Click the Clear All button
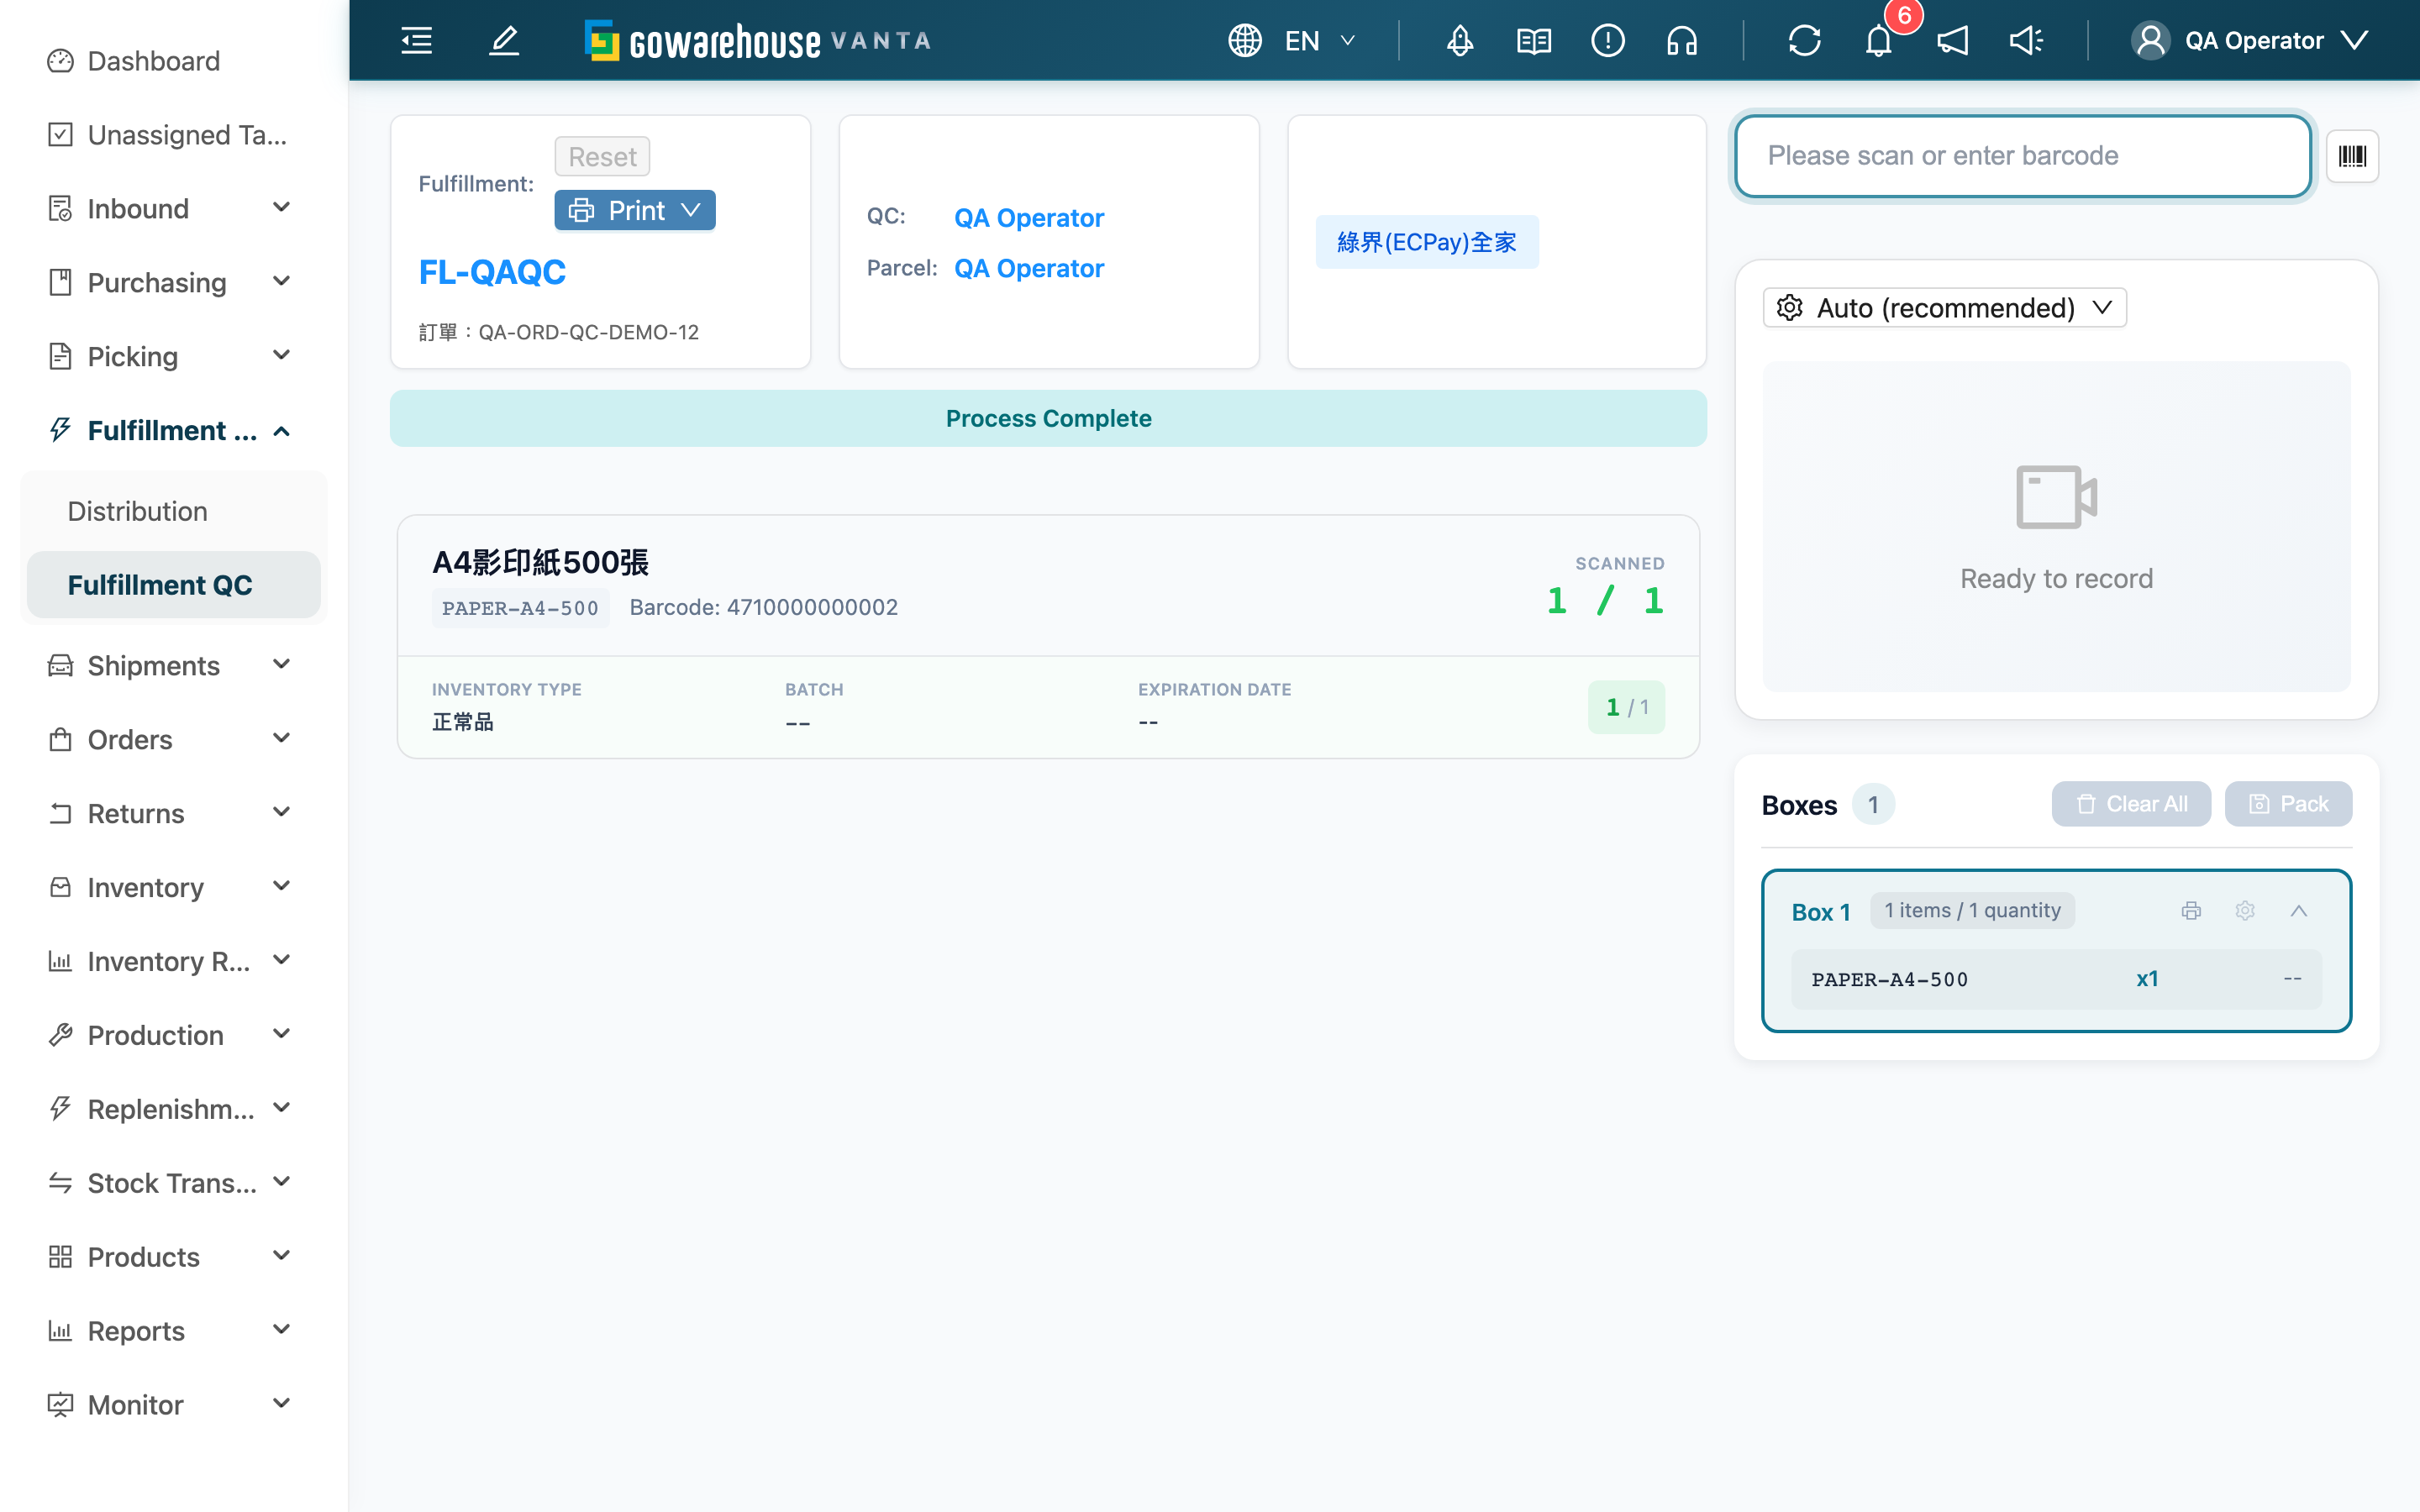 coord(2131,804)
